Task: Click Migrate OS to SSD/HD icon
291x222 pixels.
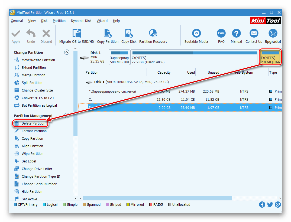Action: pyautogui.click(x=77, y=33)
